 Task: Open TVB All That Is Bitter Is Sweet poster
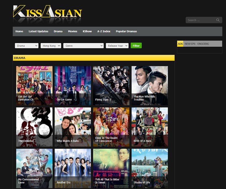[111, 168]
